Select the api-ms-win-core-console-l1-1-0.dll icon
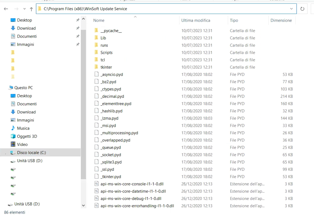 [x=97, y=184]
